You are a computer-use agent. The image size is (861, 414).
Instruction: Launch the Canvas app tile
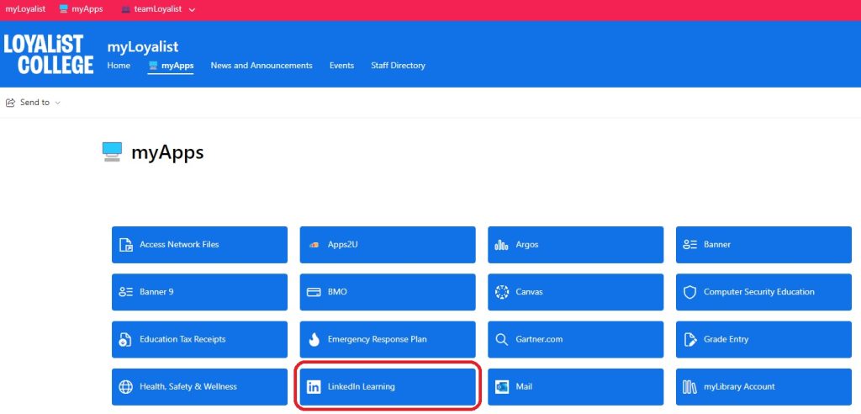point(575,292)
